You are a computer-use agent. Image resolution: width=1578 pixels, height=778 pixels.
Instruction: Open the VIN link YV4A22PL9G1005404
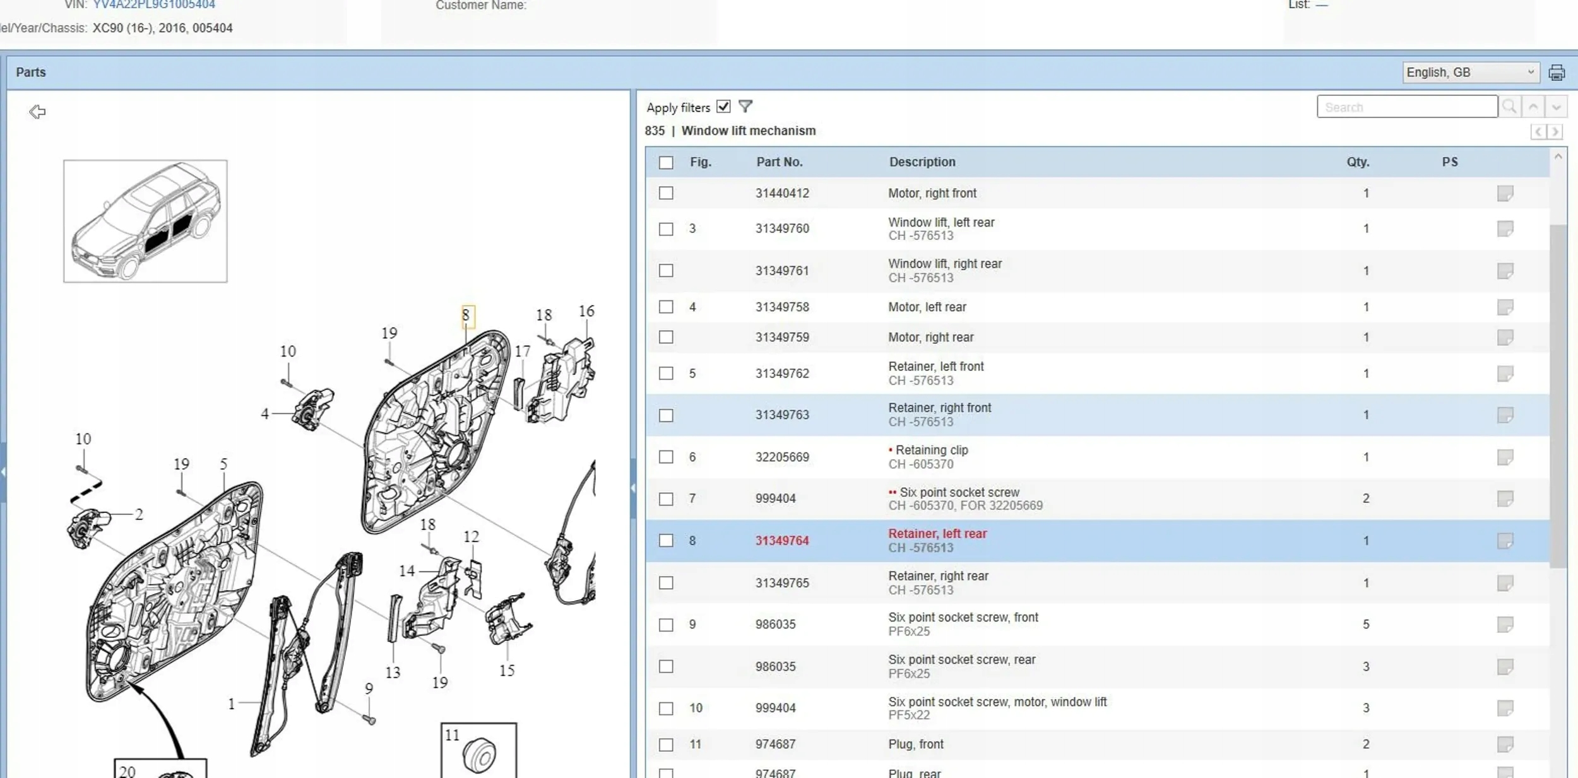pos(154,5)
